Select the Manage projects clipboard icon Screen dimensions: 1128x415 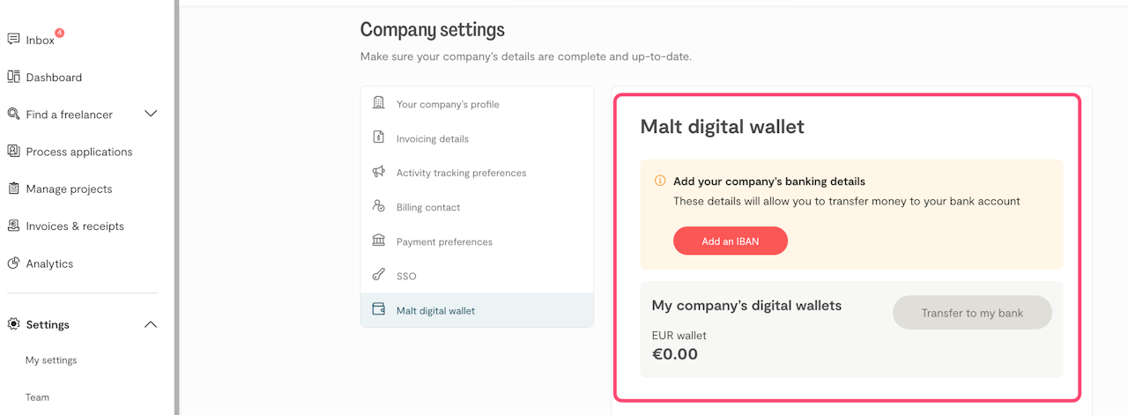pos(13,189)
